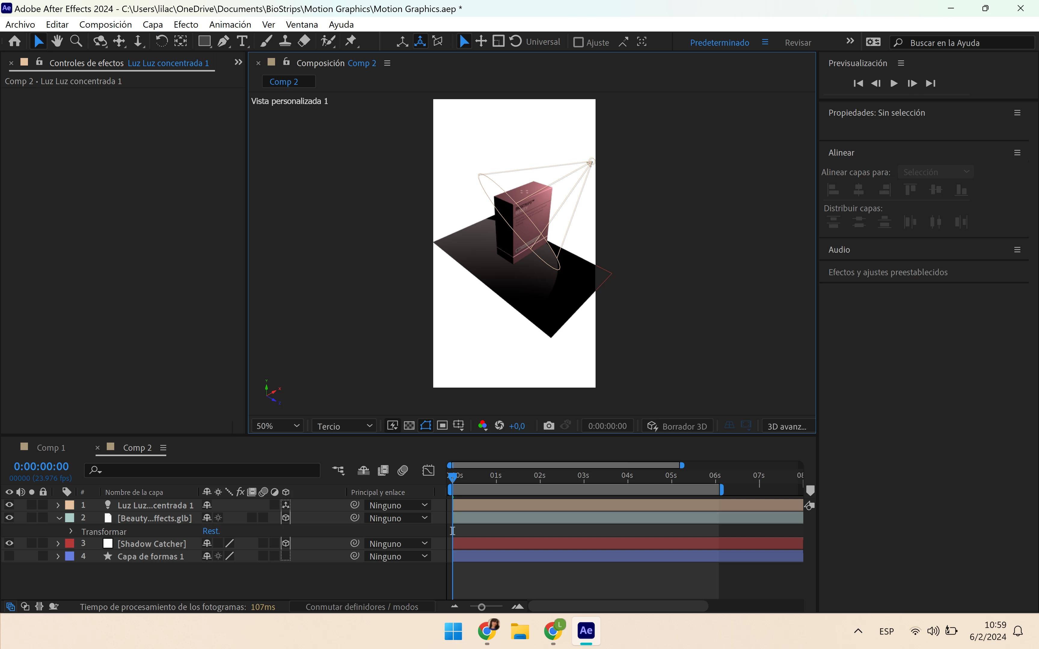Hide the Shadow Catcher layer
1039x649 pixels.
pos(9,544)
